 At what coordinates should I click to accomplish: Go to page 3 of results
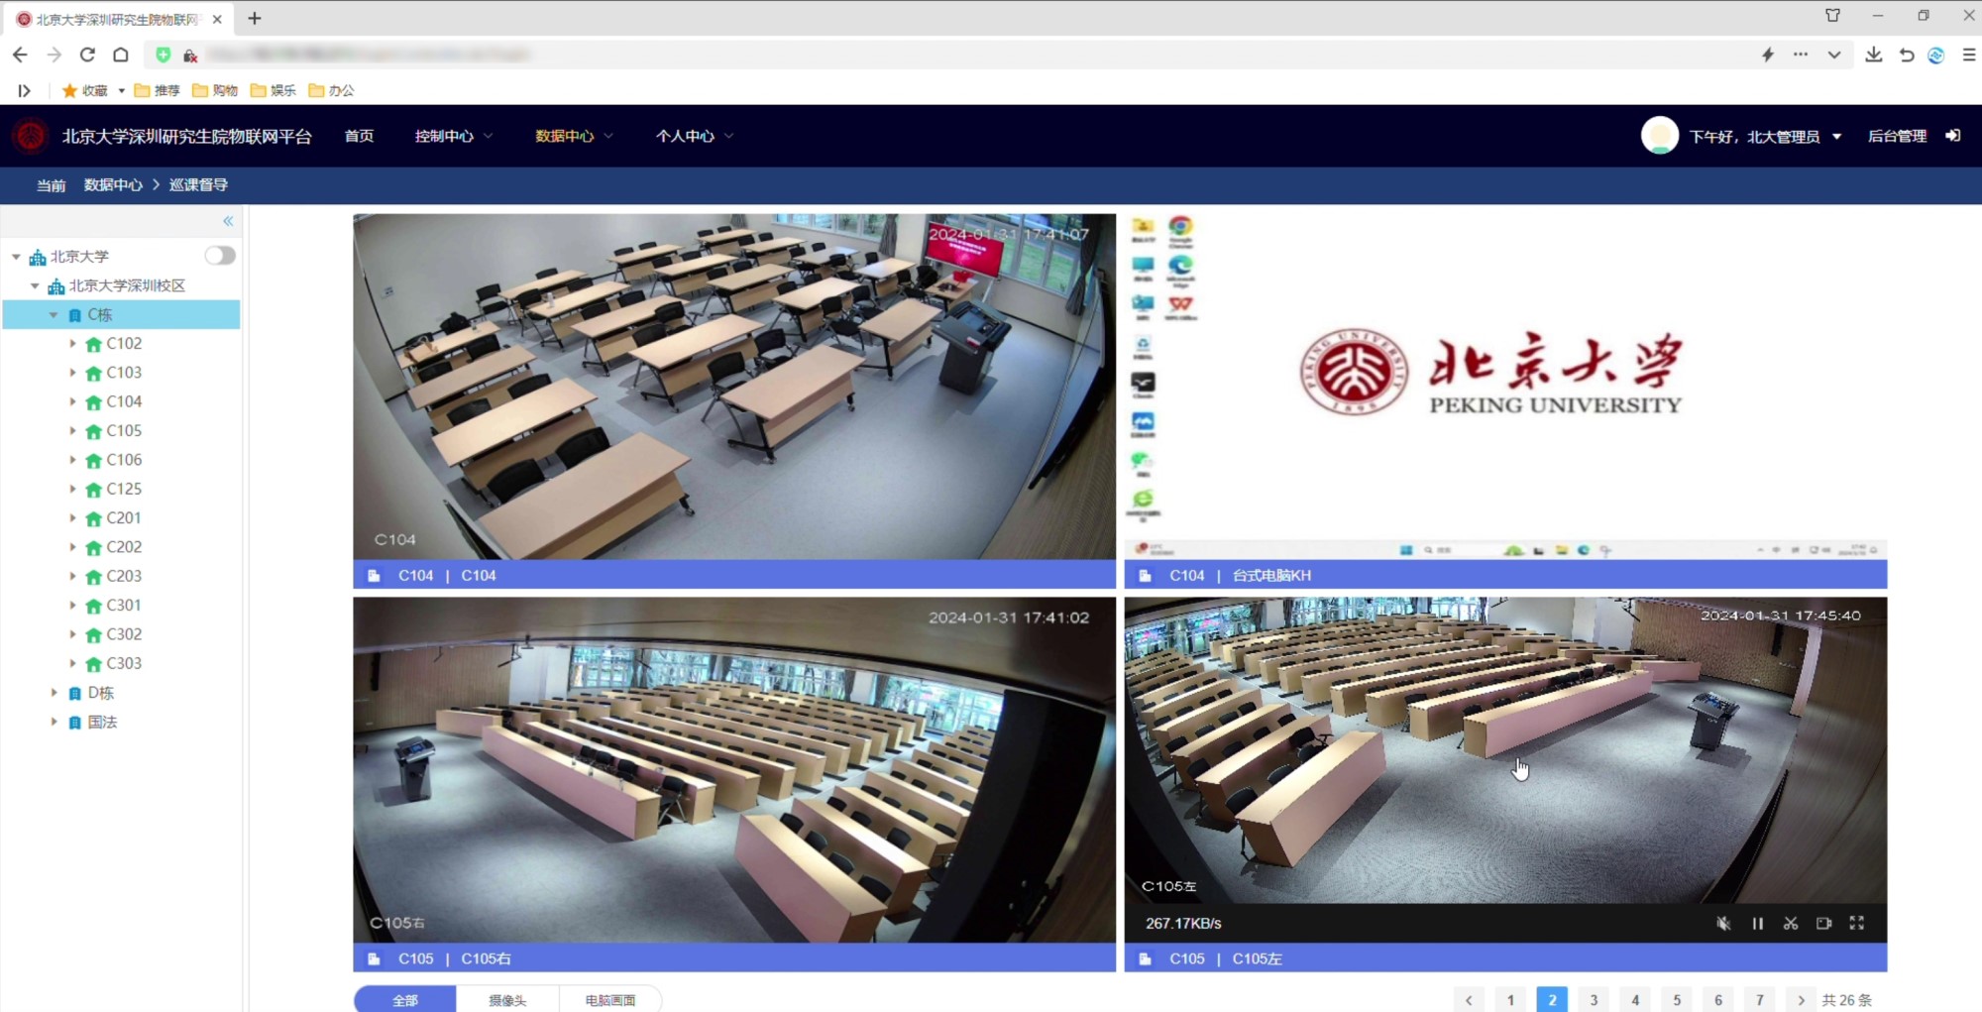coord(1594,999)
